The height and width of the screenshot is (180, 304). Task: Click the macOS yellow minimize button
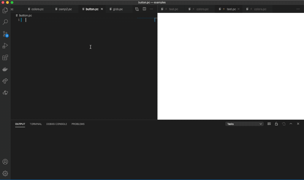[7, 3]
